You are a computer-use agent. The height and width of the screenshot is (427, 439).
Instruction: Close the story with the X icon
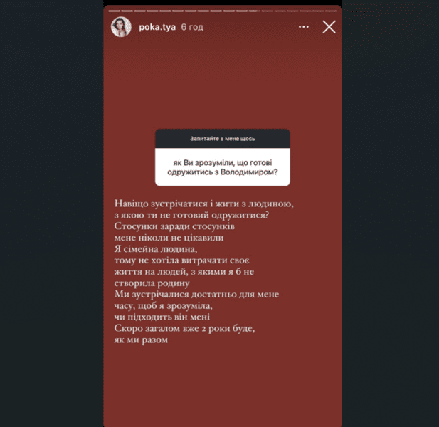pyautogui.click(x=329, y=27)
